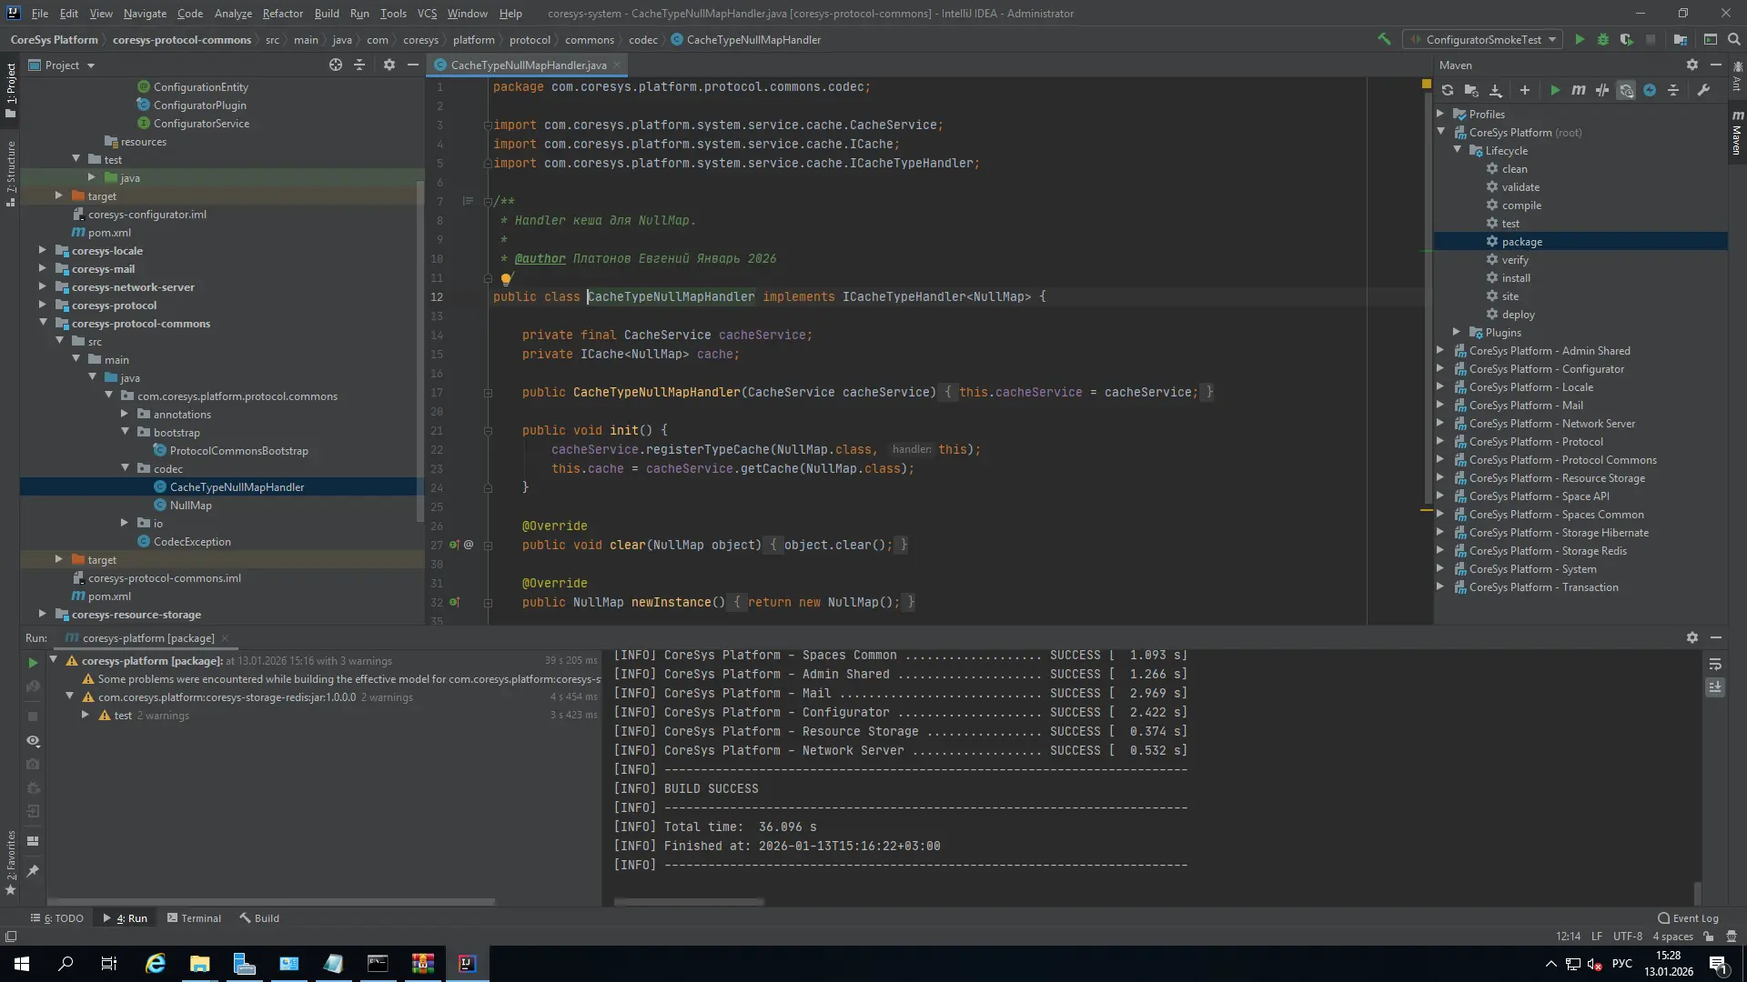Viewport: 1747px width, 982px height.
Task: Toggle Maven offline mode
Action: tap(1602, 90)
